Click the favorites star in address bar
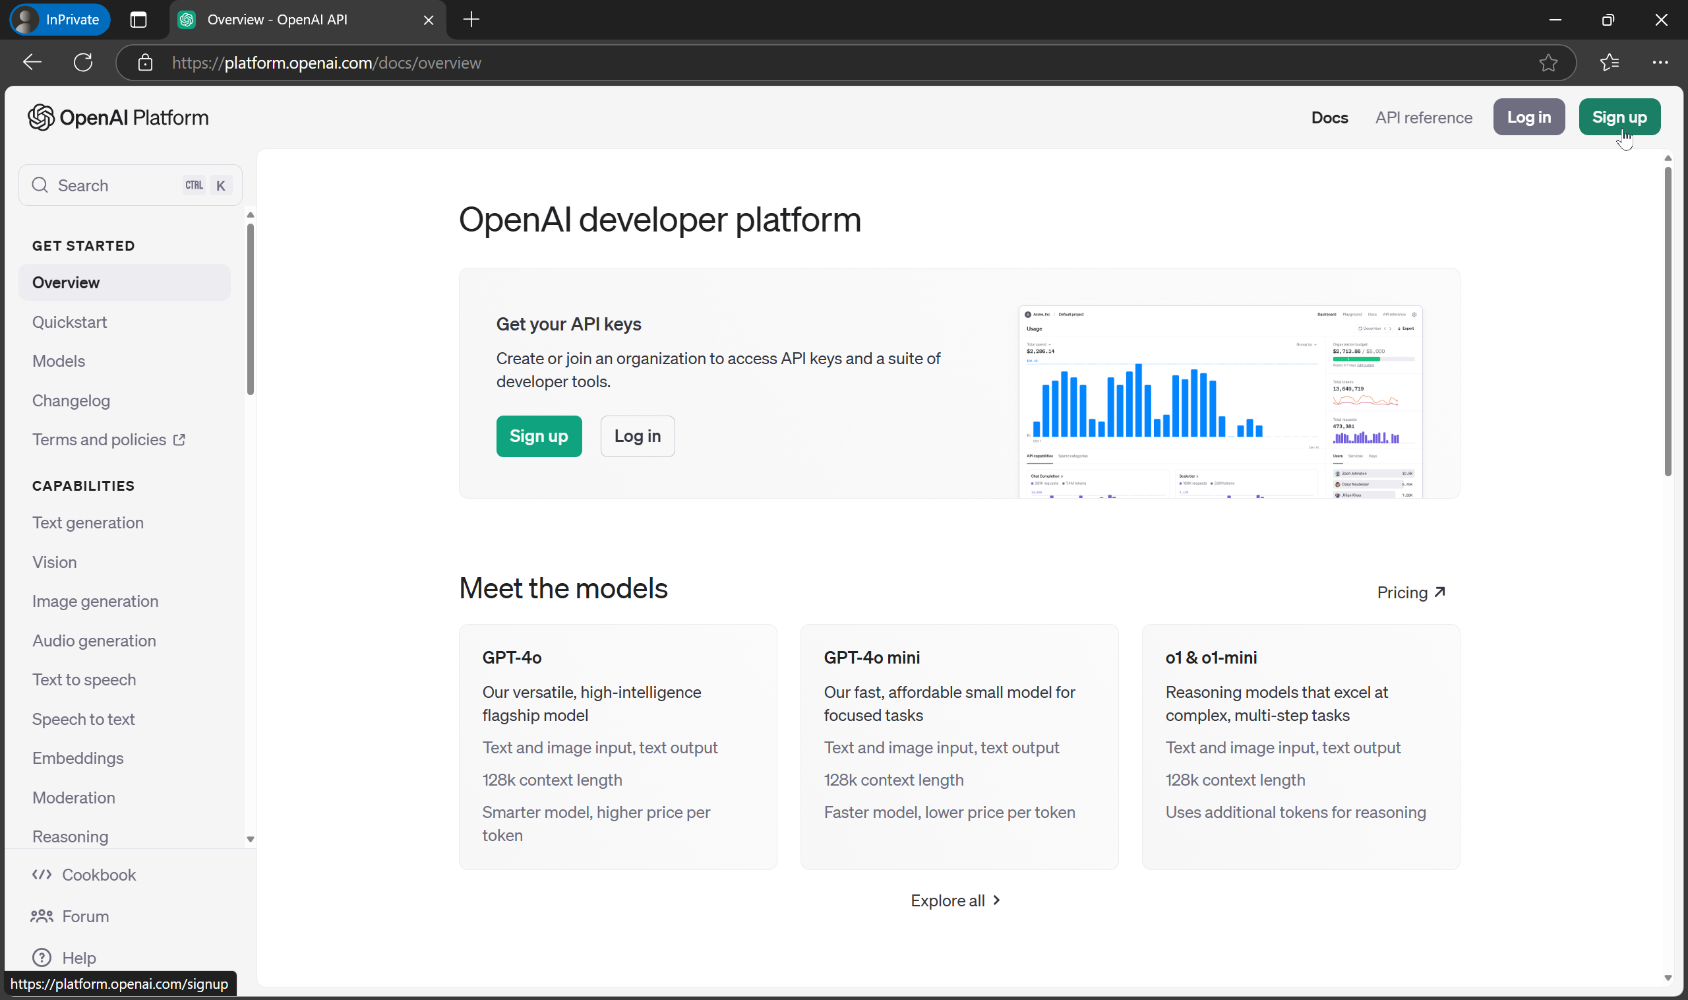The image size is (1688, 1000). pyautogui.click(x=1549, y=63)
